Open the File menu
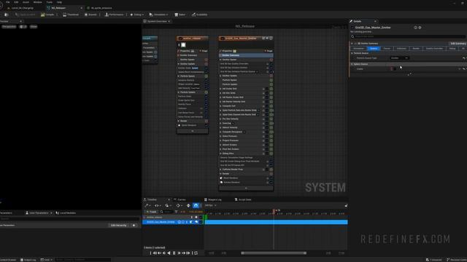 [8, 2]
